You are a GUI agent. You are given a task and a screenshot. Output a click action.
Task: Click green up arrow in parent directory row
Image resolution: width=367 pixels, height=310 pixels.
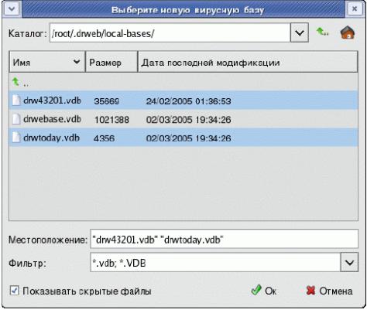(15, 82)
